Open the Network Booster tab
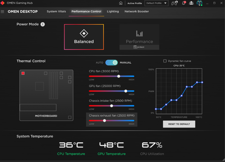Screen dimensions: 225x162 tap(137, 11)
